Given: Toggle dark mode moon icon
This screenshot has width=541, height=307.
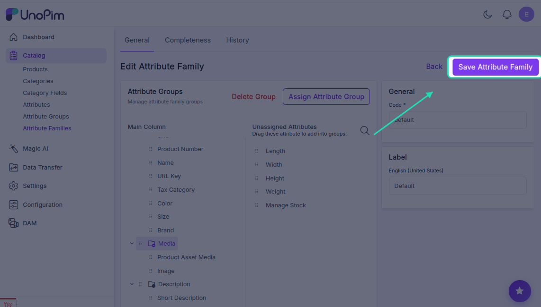Looking at the screenshot, I should pos(487,15).
